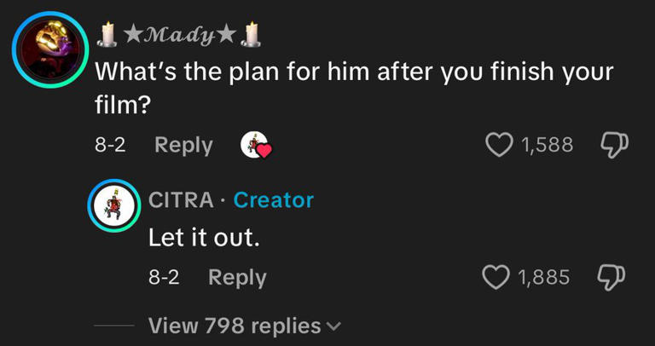Dislike Mady's comment with thumbs-down icon

click(x=612, y=146)
